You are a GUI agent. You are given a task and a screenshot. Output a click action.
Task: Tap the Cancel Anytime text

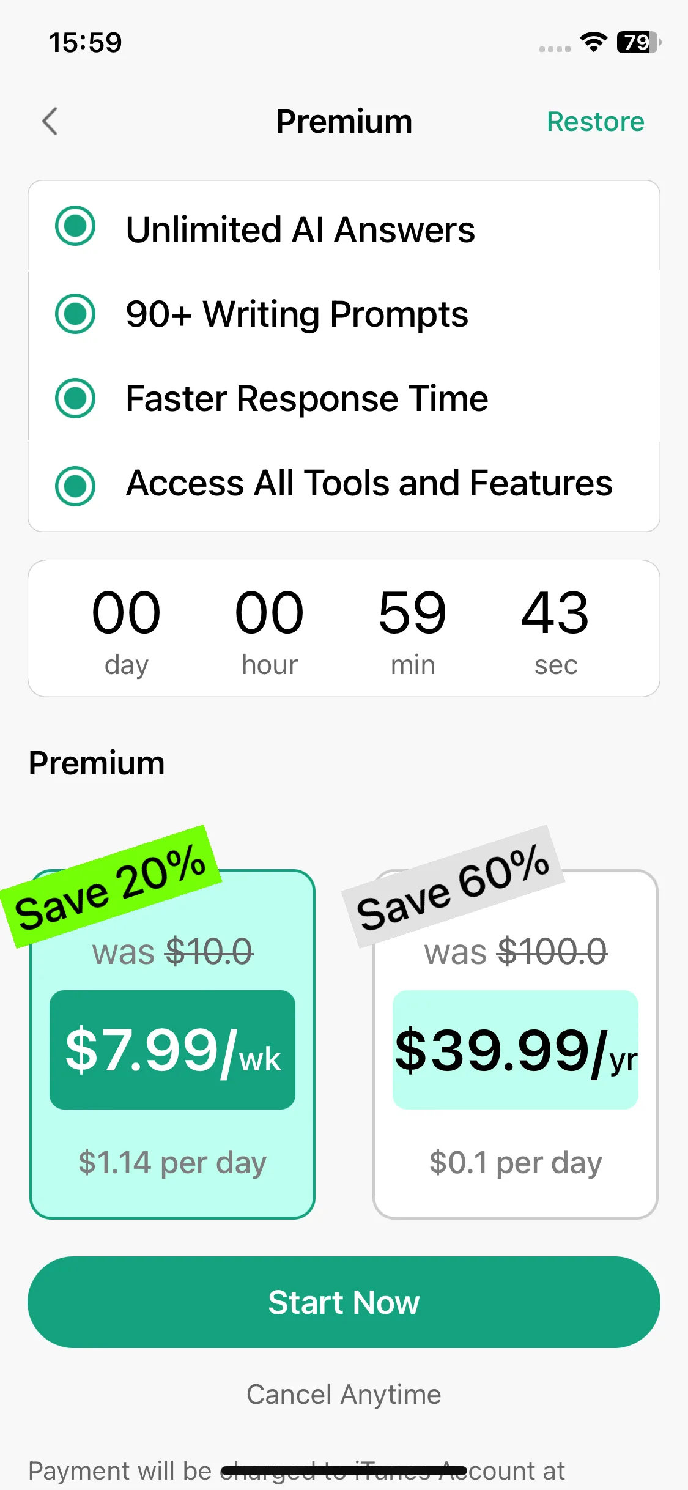pos(344,1395)
